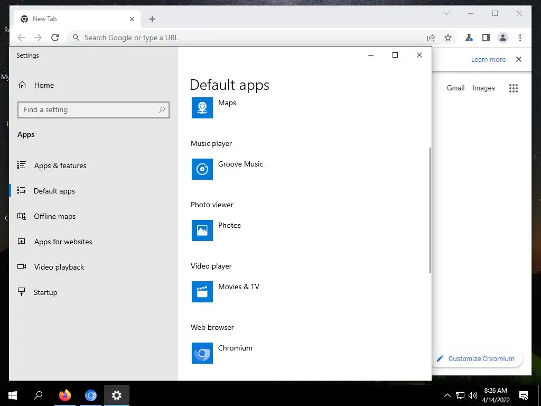Open Gmail link in Chromium
The width and height of the screenshot is (541, 406).
click(455, 88)
